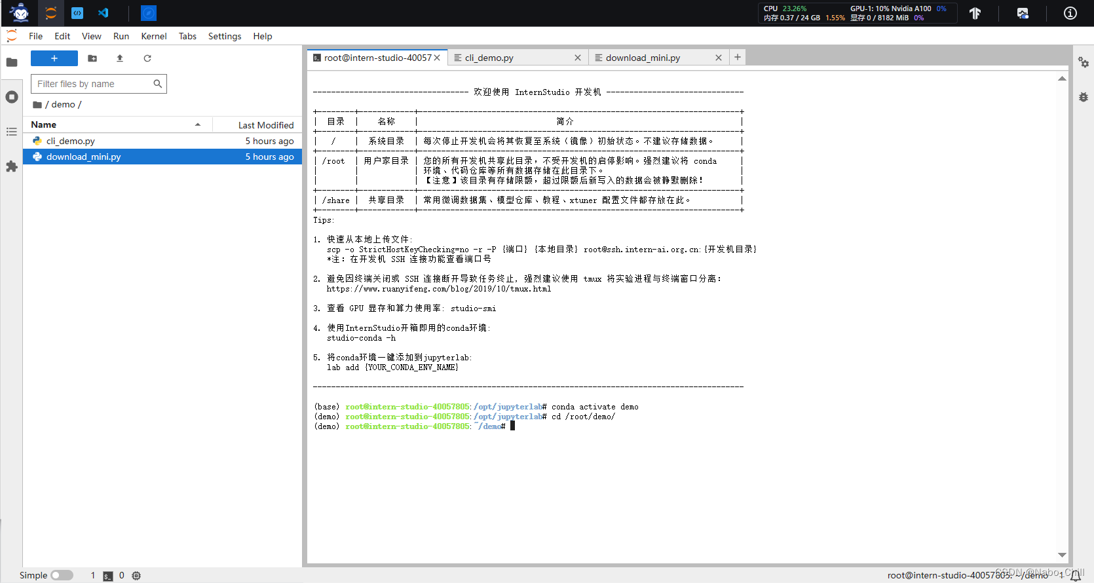This screenshot has width=1094, height=583.
Task: Open the File Browser sidebar folder icon
Action: (12, 62)
